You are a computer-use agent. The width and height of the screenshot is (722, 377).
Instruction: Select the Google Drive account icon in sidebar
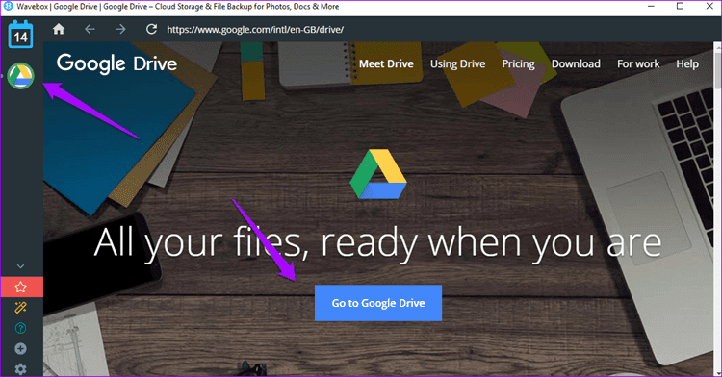pos(21,76)
